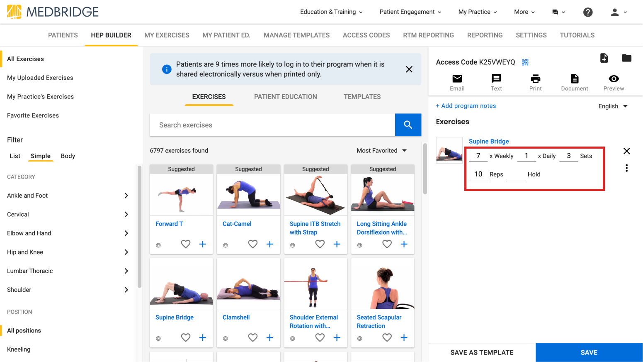643x362 pixels.
Task: Favorite the Clamshell exercise heart
Action: (253, 338)
